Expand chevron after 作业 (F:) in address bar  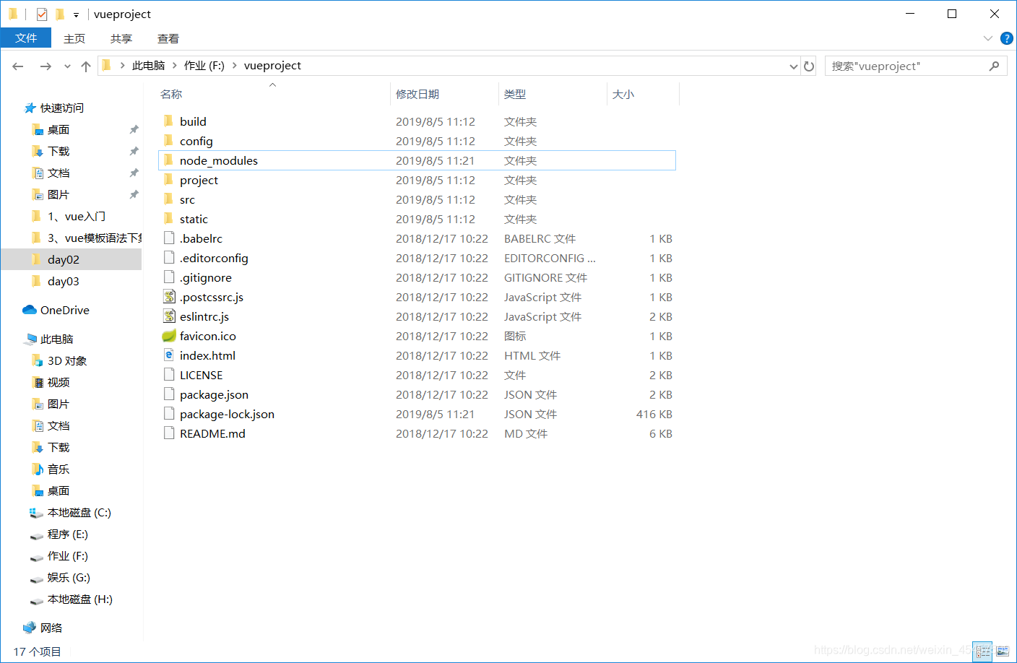click(x=235, y=65)
